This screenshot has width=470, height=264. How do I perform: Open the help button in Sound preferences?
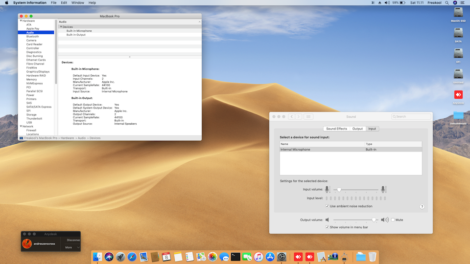(x=422, y=207)
